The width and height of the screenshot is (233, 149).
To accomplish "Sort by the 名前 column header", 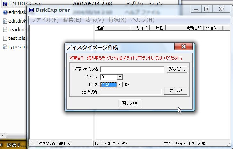I will tap(113, 28).
